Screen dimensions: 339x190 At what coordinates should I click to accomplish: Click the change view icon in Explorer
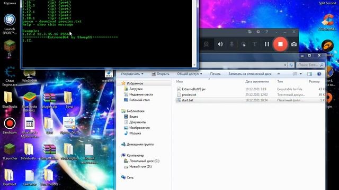pos(295,74)
